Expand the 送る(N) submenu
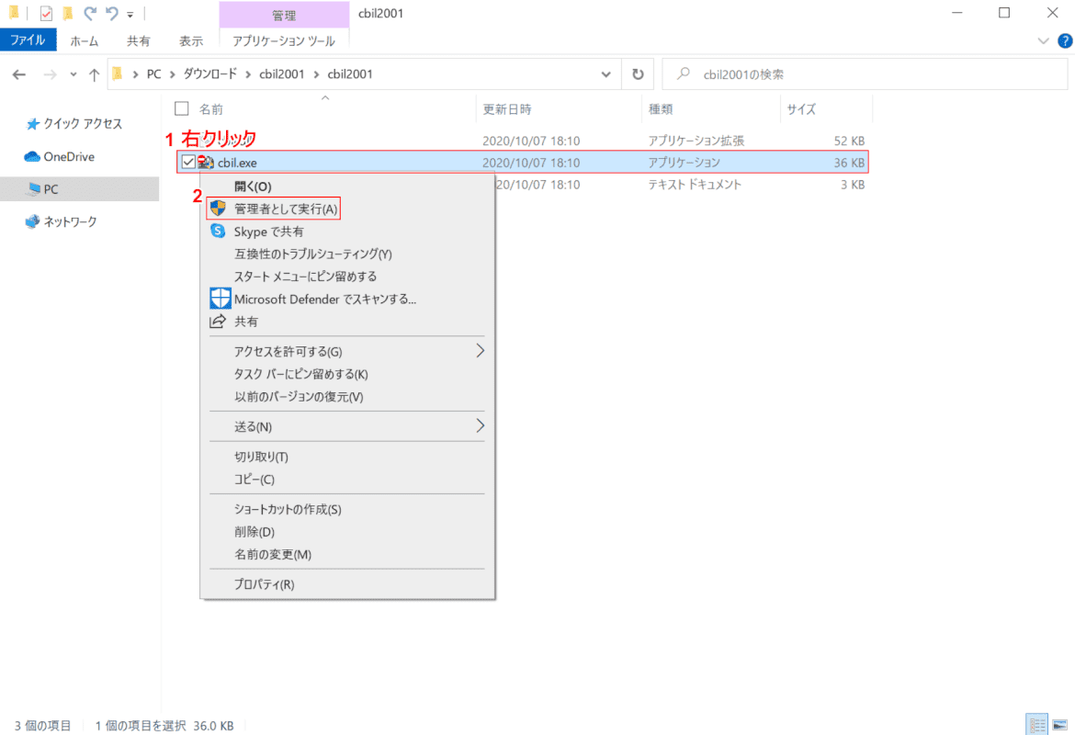 tap(347, 426)
